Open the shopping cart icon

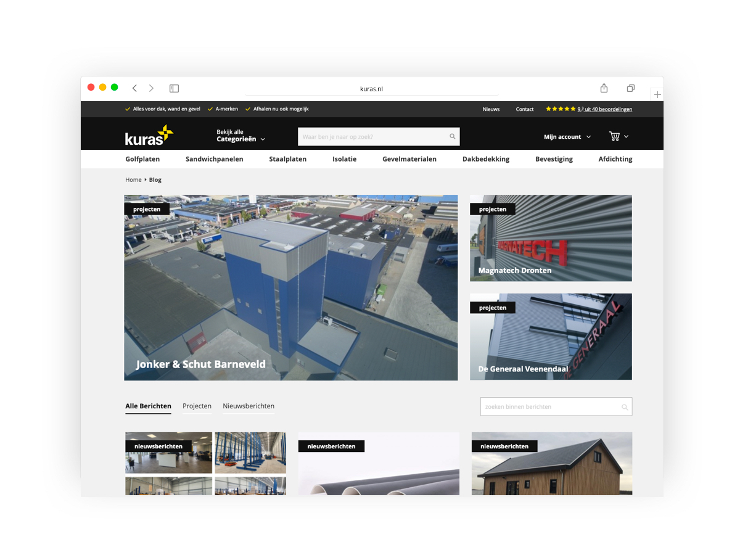pyautogui.click(x=614, y=136)
